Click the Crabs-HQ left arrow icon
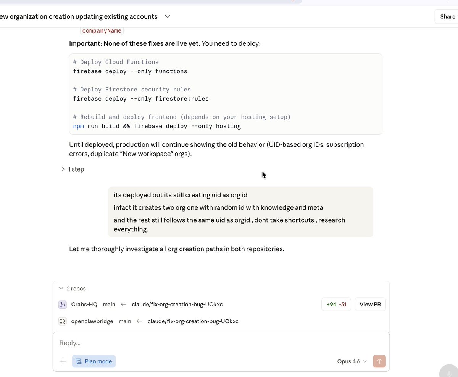 pos(123,305)
